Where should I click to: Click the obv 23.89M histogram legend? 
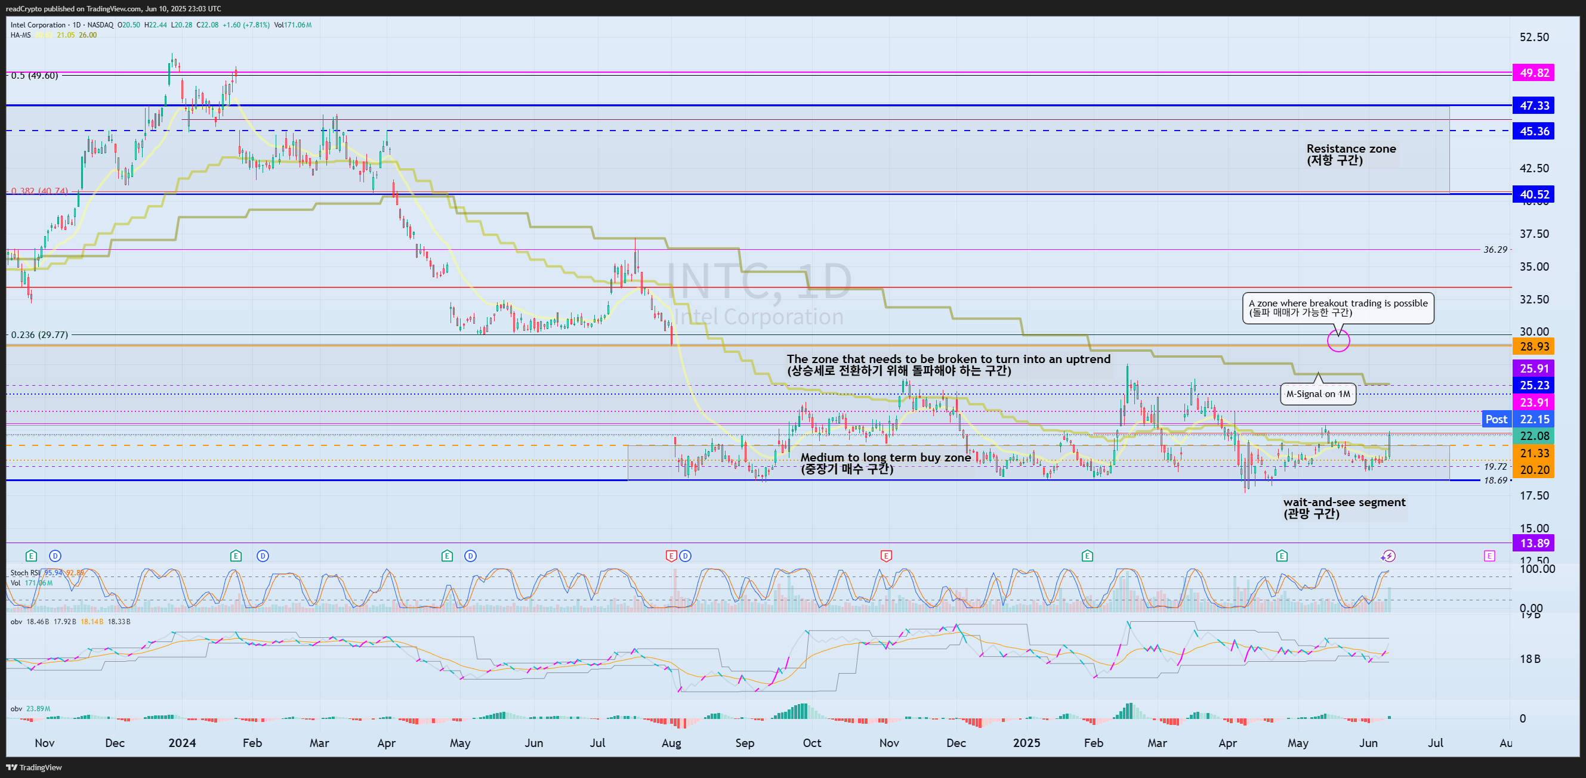click(x=30, y=708)
